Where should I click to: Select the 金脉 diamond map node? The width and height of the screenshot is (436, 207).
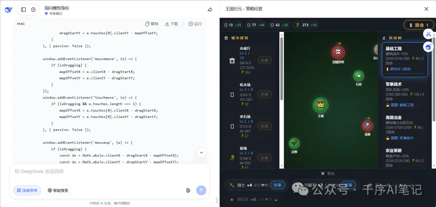coord(368,125)
